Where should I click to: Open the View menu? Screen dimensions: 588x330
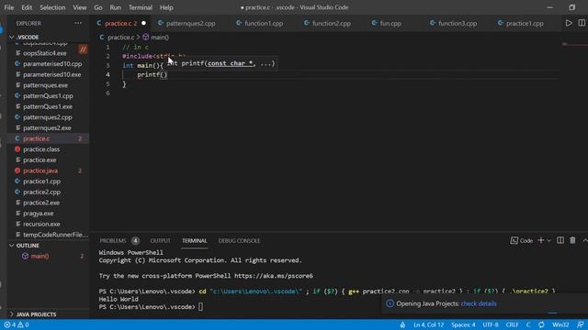80,7
